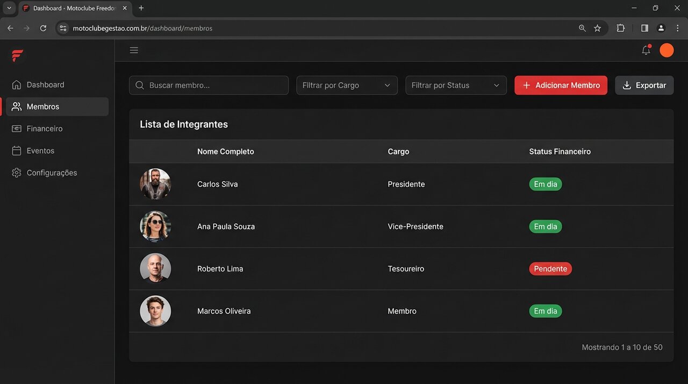Go to Financeiro in sidebar

pyautogui.click(x=45, y=129)
